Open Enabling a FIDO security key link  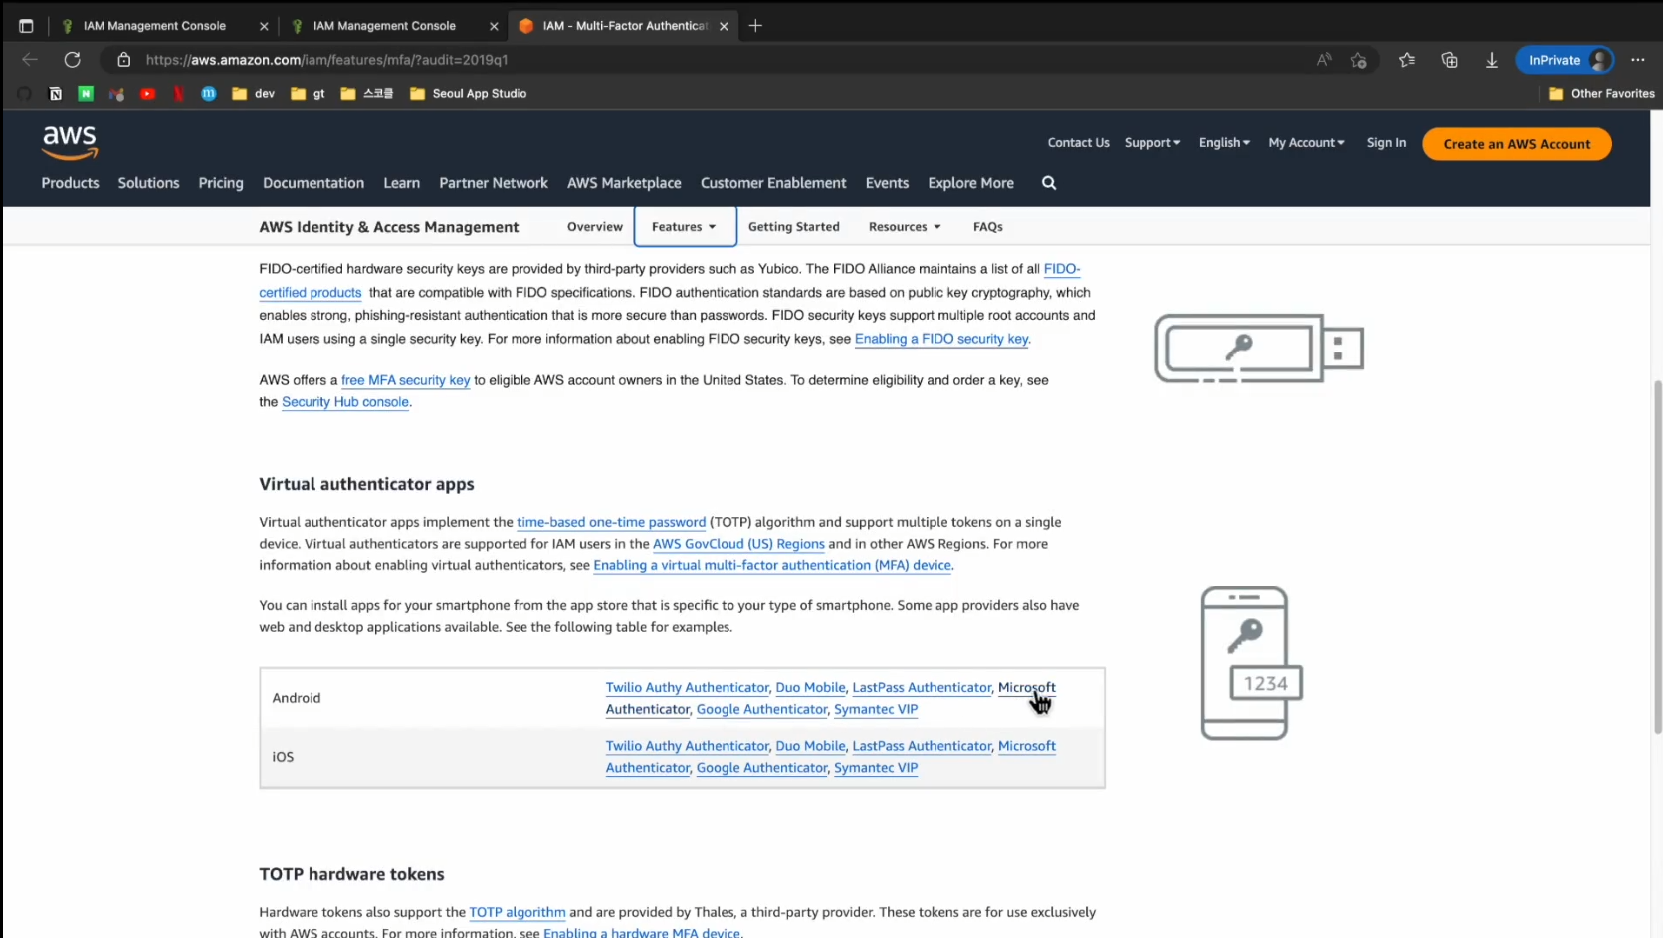coord(941,339)
